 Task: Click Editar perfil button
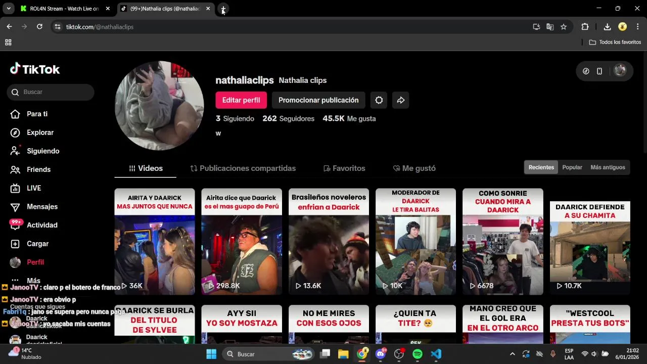click(241, 100)
